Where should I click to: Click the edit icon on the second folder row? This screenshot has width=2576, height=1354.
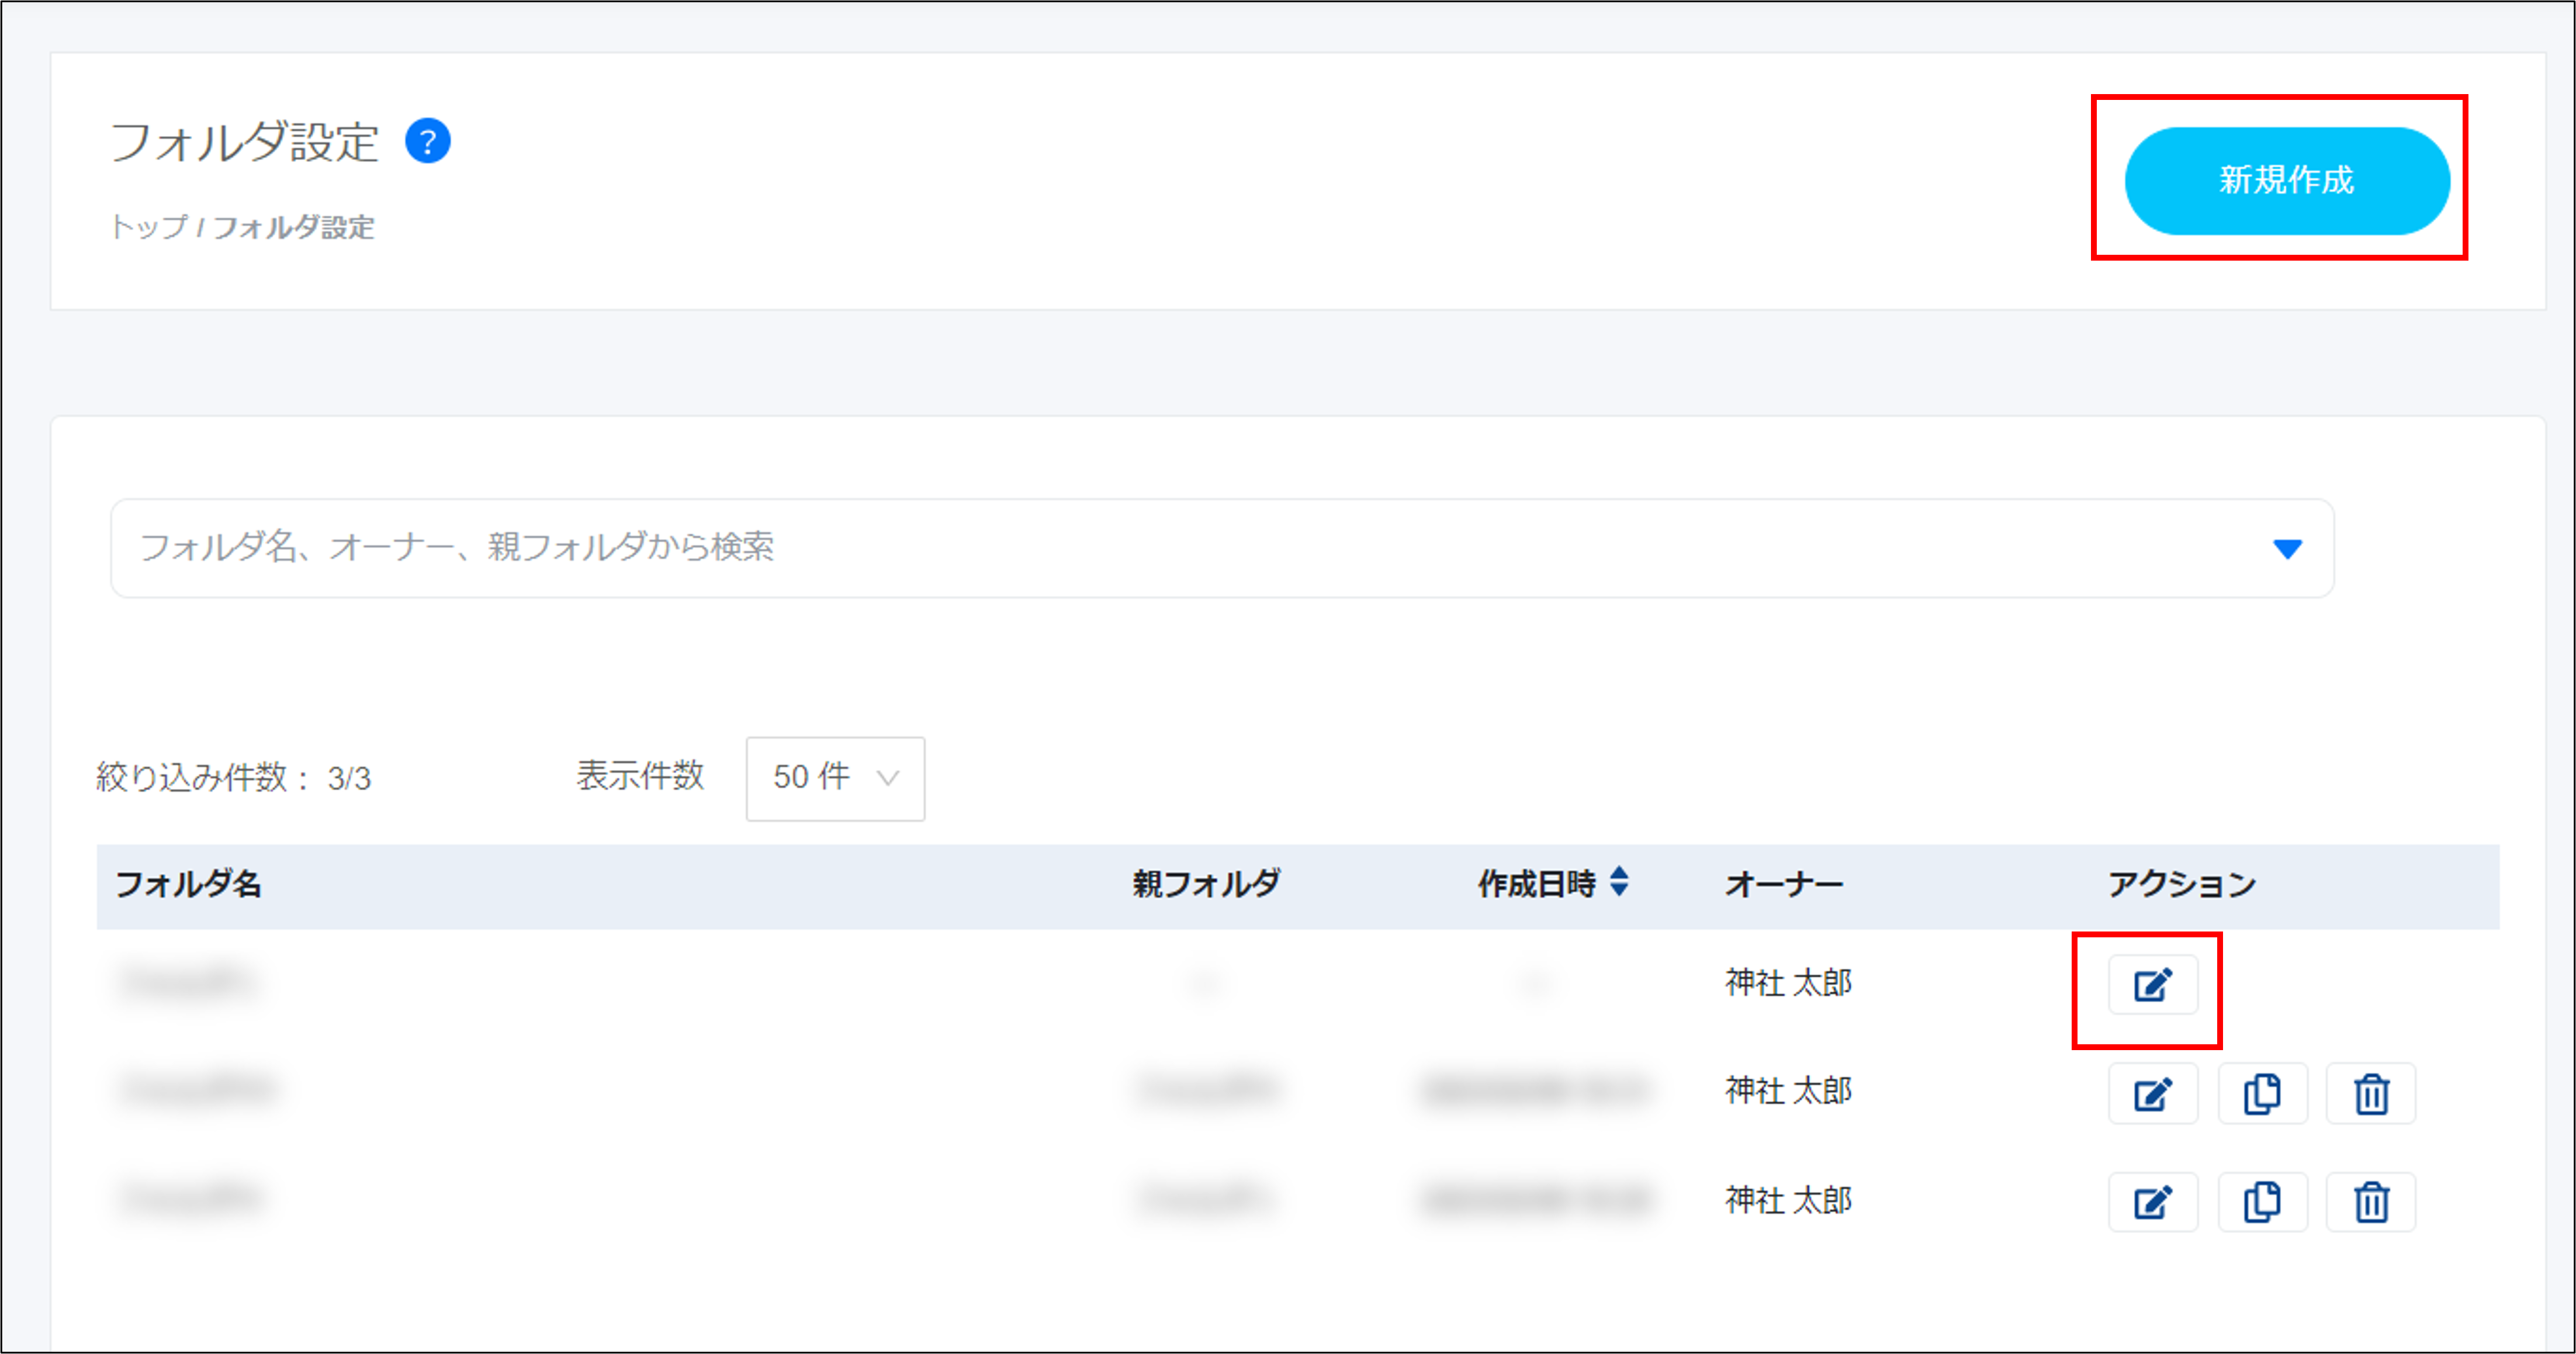pyautogui.click(x=2152, y=1092)
